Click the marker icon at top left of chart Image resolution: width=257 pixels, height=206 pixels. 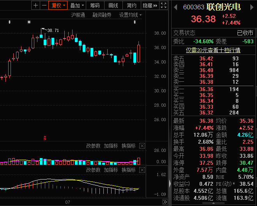(9, 22)
